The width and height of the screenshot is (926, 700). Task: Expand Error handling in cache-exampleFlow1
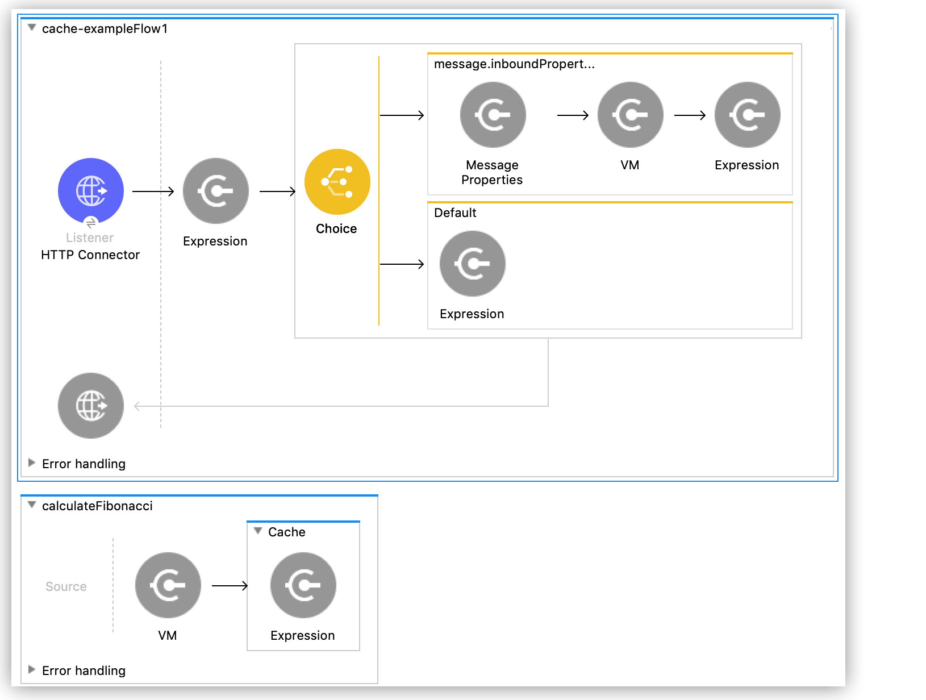[32, 463]
